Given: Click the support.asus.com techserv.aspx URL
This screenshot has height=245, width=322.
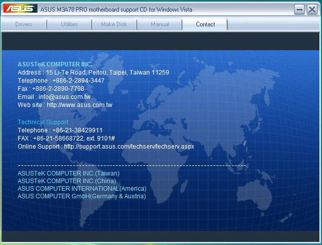Looking at the screenshot, I should click(129, 147).
